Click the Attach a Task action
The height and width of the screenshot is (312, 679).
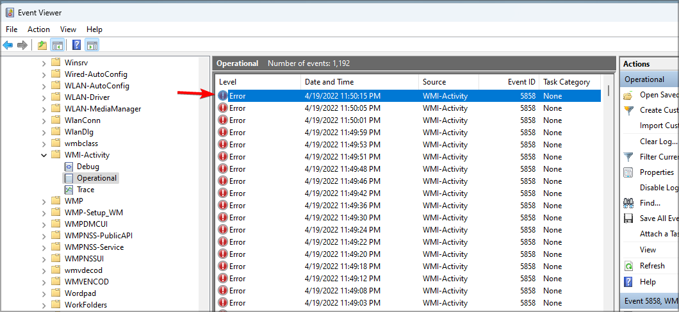click(x=659, y=234)
